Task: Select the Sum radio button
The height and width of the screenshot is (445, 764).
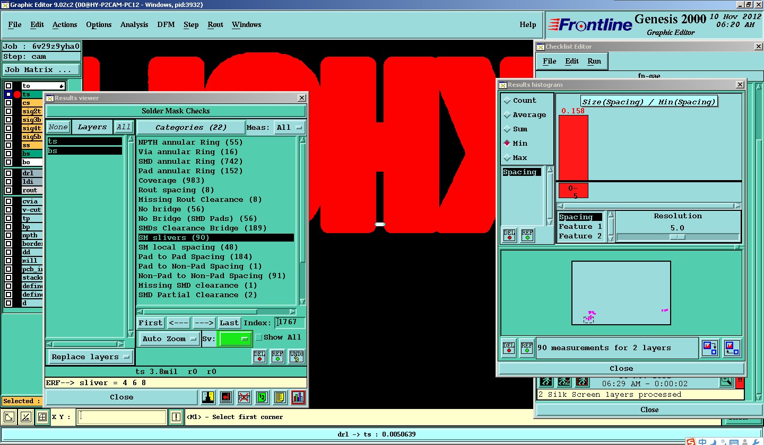Action: click(x=507, y=129)
